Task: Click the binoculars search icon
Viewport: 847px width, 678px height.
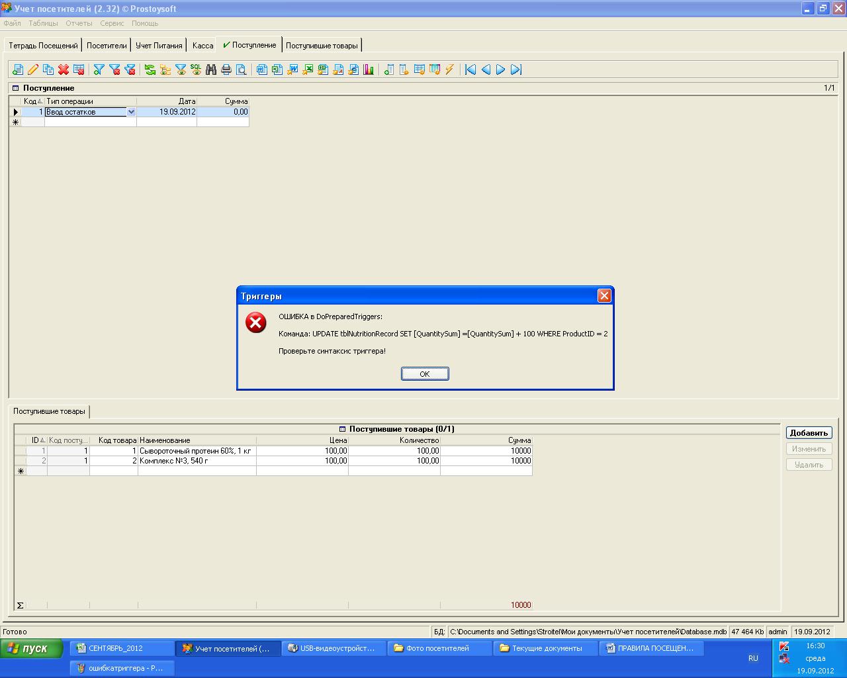Action: (211, 70)
